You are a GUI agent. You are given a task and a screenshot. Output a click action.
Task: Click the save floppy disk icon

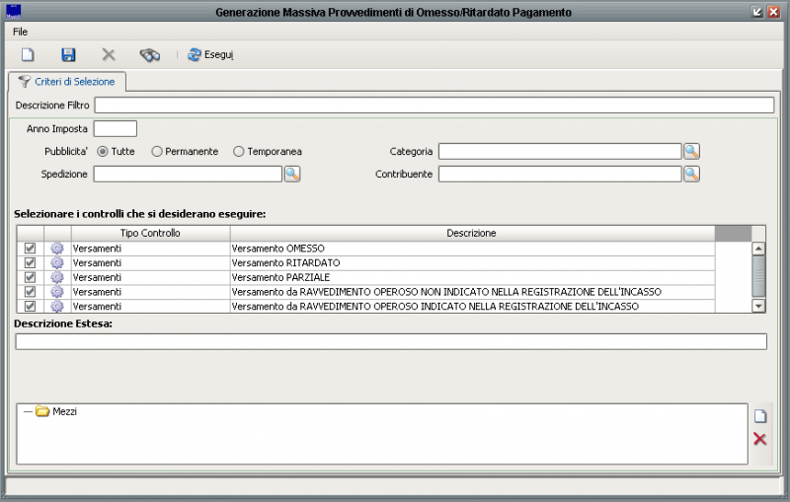(x=68, y=54)
